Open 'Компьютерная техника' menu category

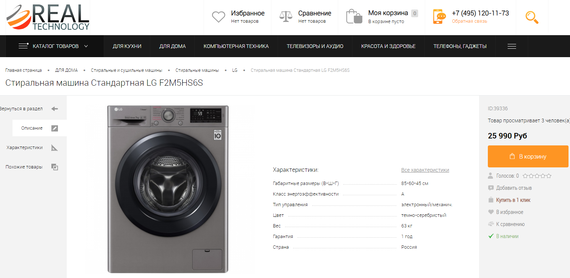coord(236,46)
